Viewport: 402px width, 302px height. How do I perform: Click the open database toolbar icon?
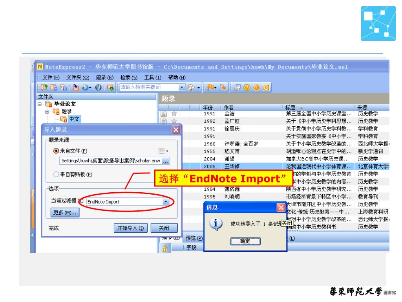54,88
